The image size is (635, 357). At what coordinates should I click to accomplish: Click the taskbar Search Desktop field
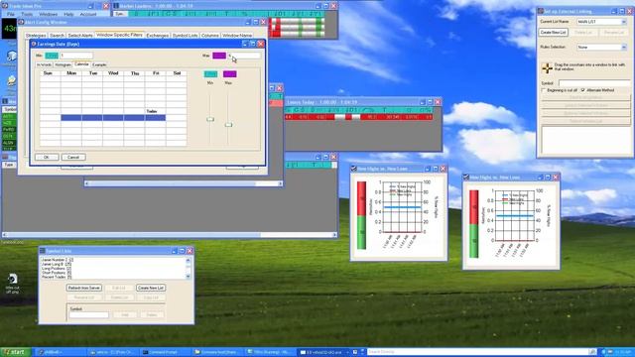[478, 352]
